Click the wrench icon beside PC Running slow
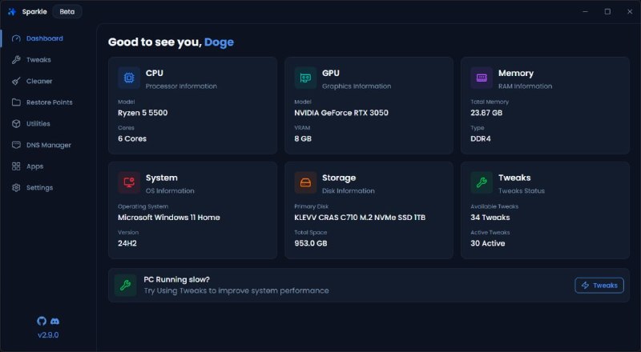The image size is (641, 352). 125,285
